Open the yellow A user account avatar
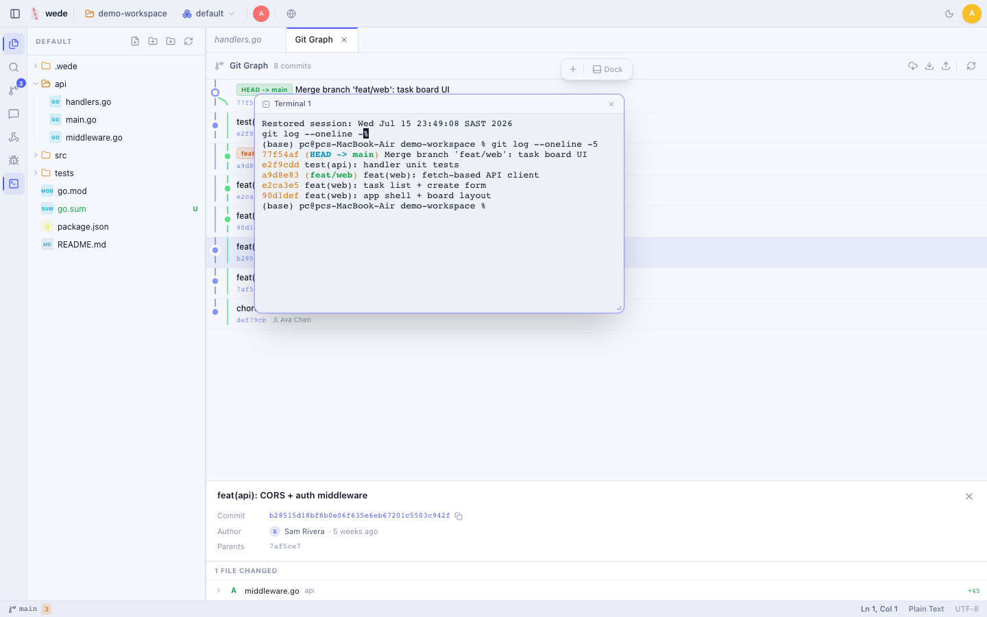 click(971, 14)
